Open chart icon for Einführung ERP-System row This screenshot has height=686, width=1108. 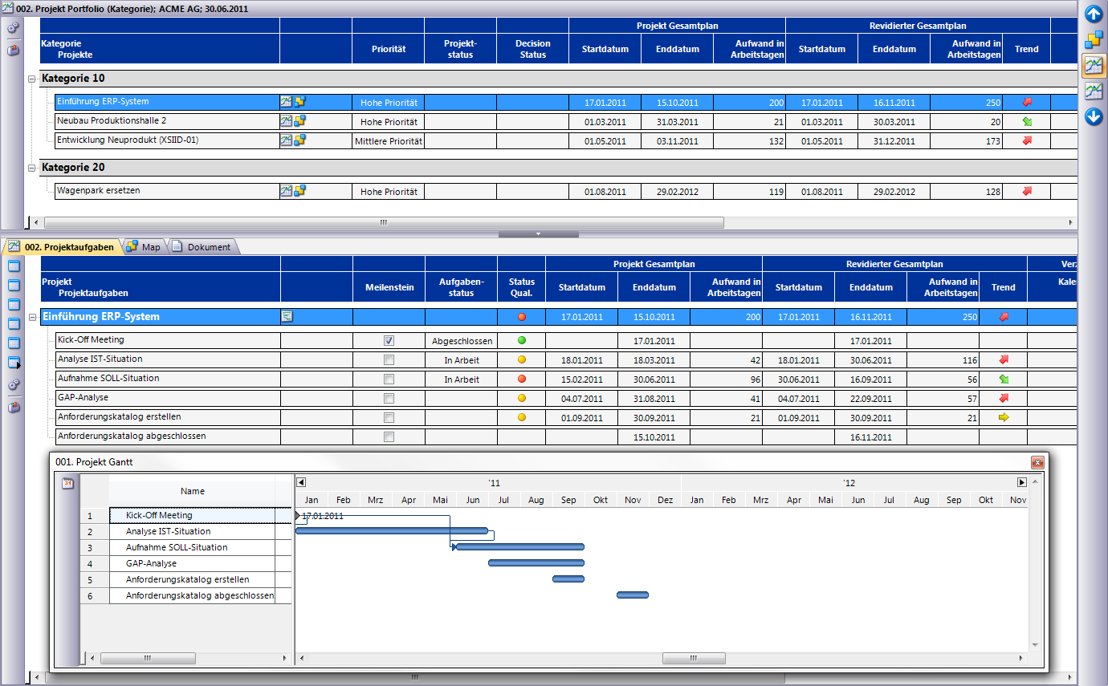[286, 102]
